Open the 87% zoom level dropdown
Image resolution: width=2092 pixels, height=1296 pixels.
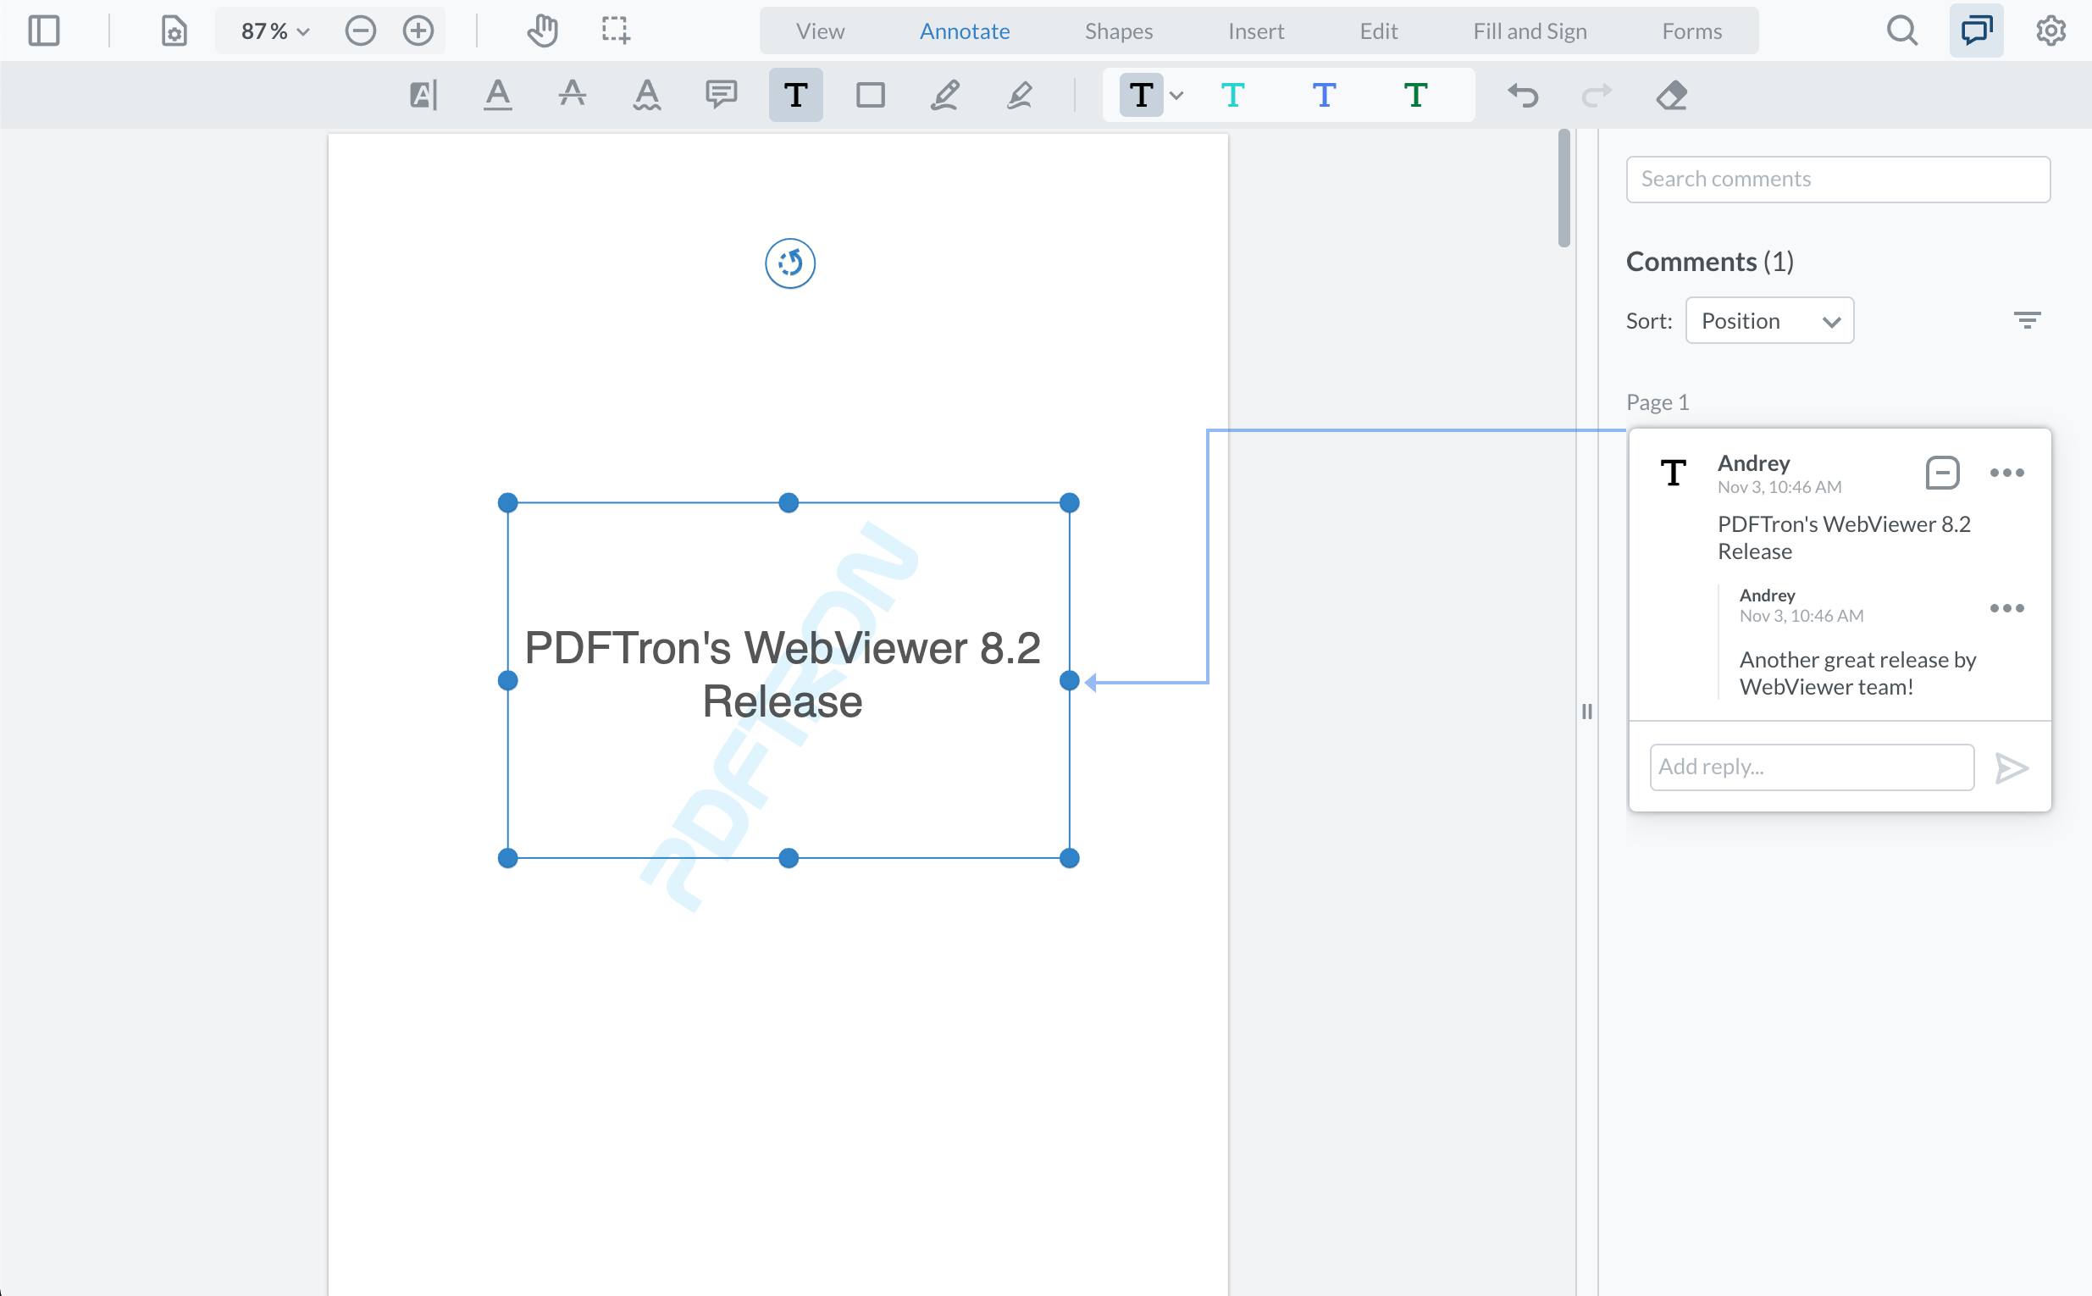274,30
